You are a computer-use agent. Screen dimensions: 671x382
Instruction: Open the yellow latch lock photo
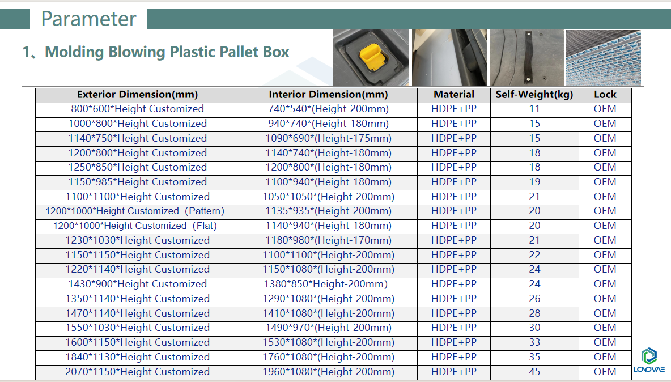[371, 57]
